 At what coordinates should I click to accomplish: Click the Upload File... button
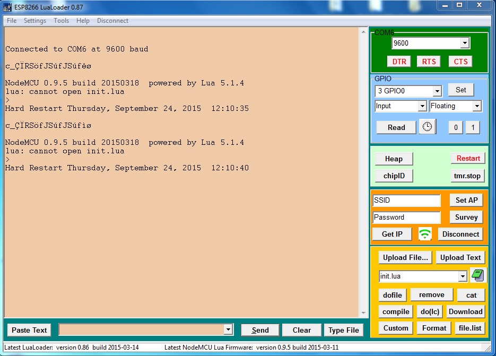pyautogui.click(x=405, y=258)
